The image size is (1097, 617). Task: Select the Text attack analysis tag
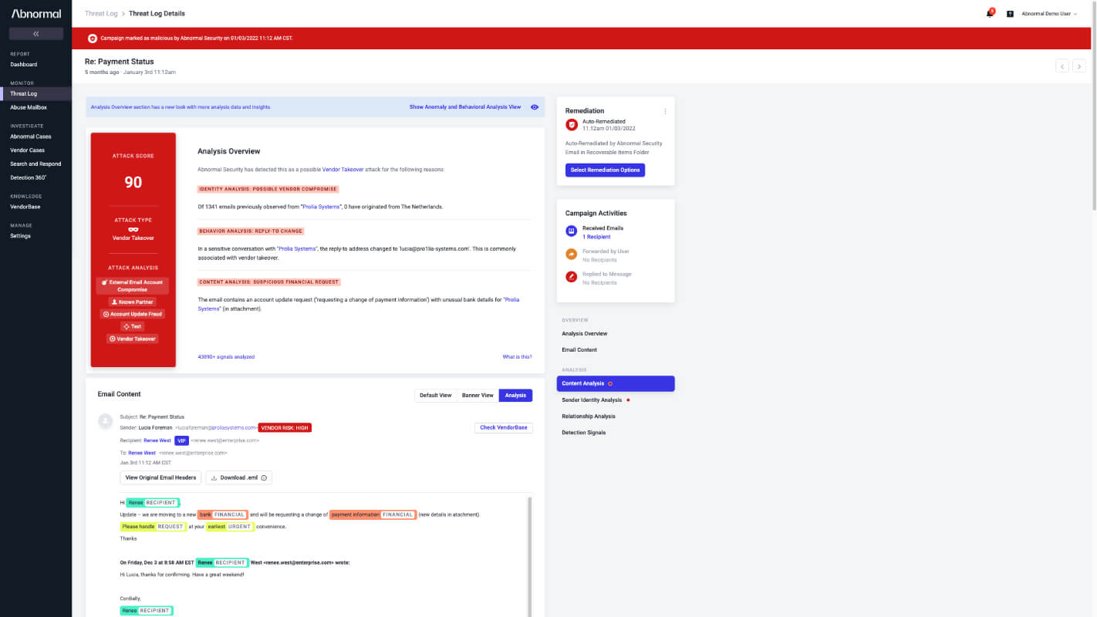pos(133,326)
